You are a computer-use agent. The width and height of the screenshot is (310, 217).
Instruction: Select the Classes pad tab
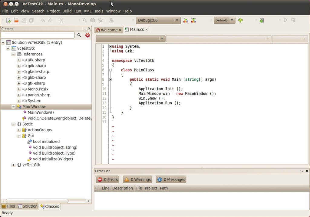(x=49, y=206)
